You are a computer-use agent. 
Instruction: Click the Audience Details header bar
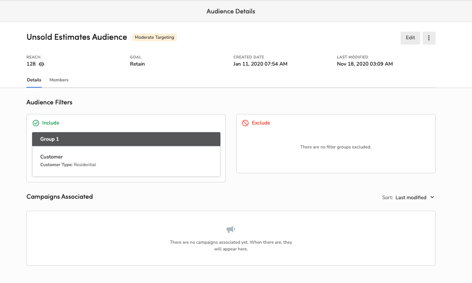click(230, 11)
